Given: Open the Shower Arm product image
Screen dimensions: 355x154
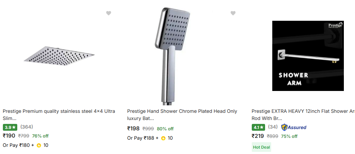Looking at the screenshot, I should click(308, 56).
